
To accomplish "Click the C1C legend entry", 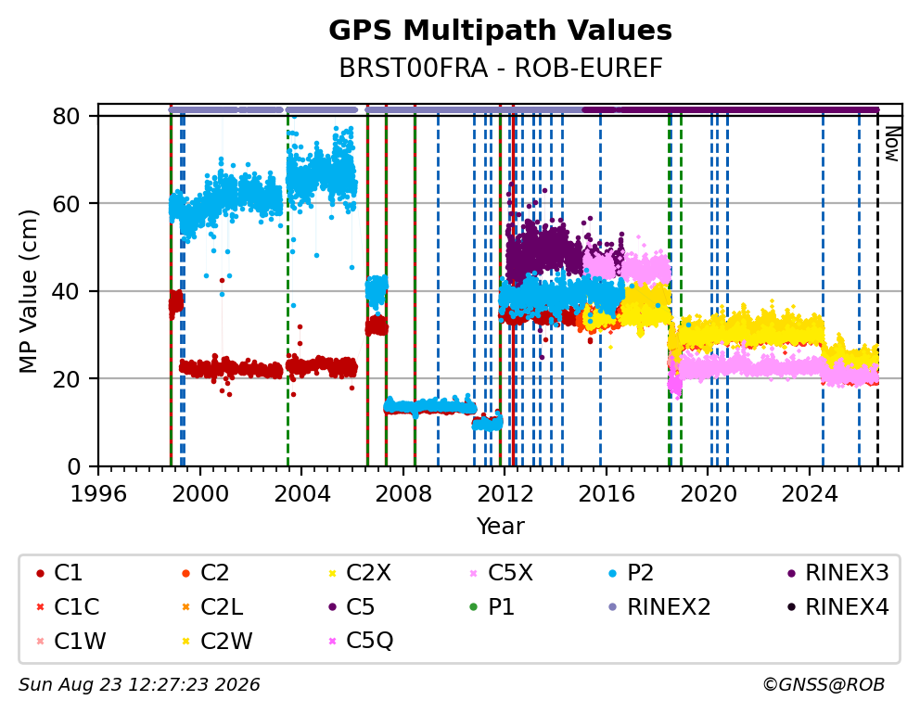I will pyautogui.click(x=68, y=607).
